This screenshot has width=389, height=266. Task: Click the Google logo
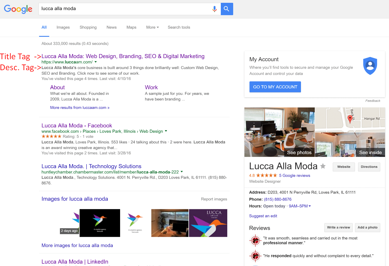[18, 9]
